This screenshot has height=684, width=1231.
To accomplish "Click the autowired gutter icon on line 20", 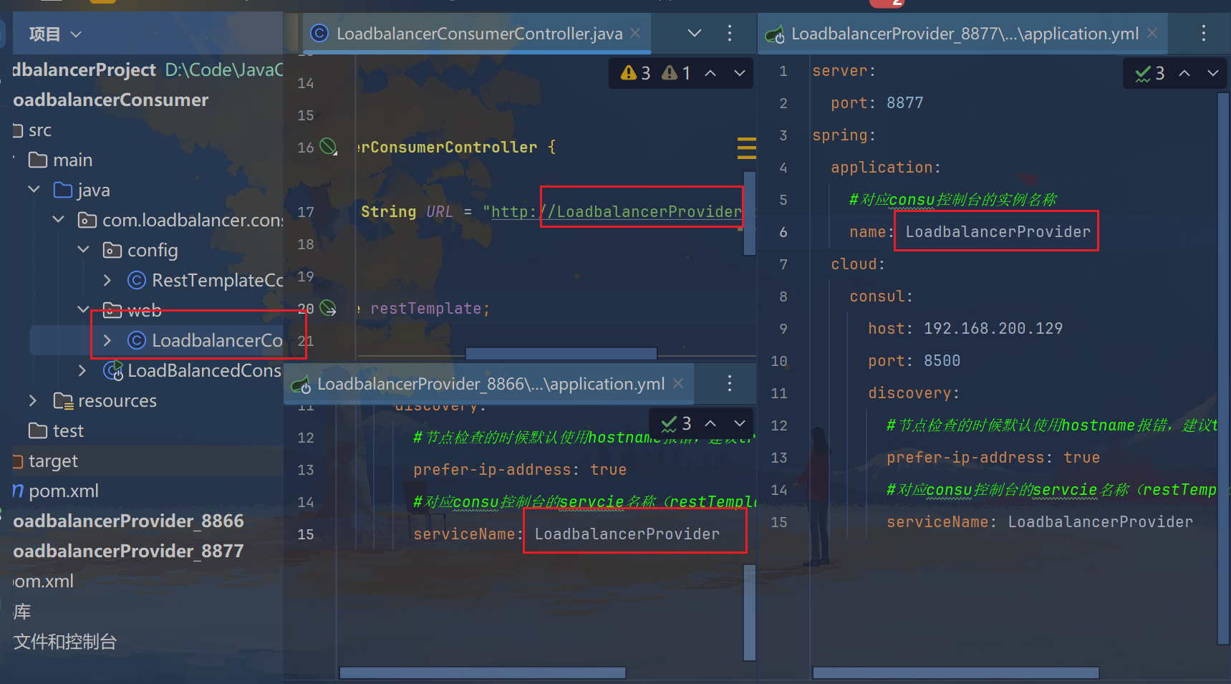I will 328,309.
